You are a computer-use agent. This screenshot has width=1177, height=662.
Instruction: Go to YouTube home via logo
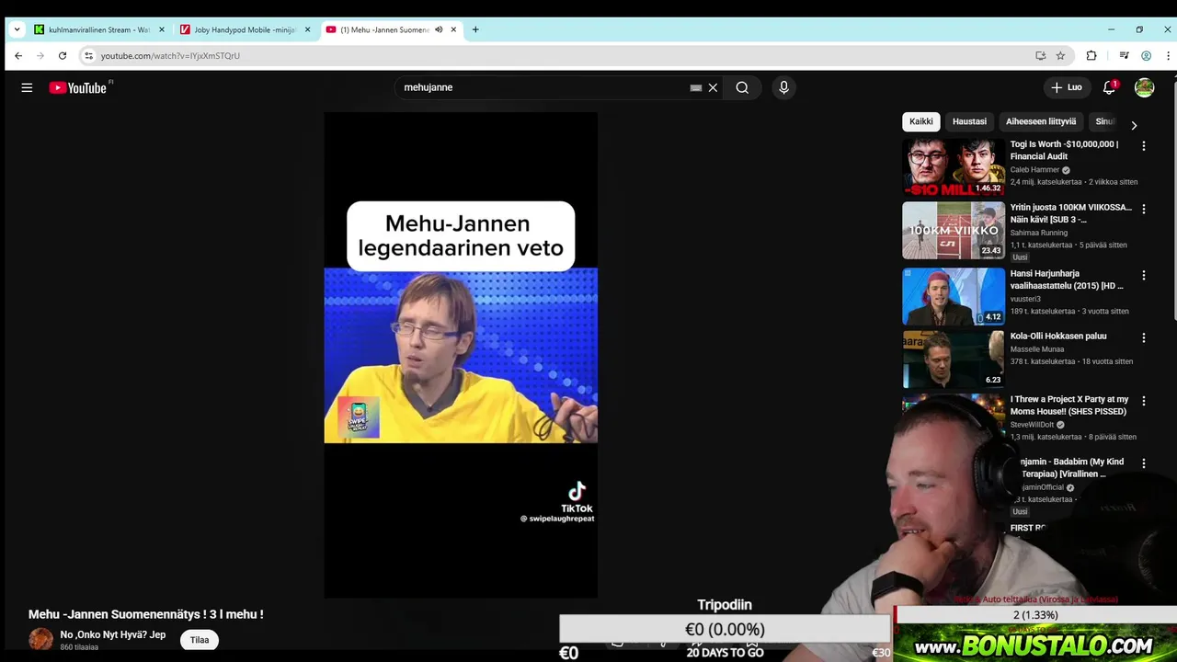click(78, 87)
